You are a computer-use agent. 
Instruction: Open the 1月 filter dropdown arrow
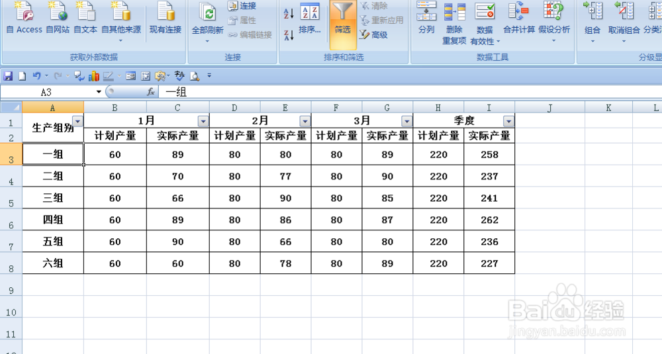click(203, 122)
